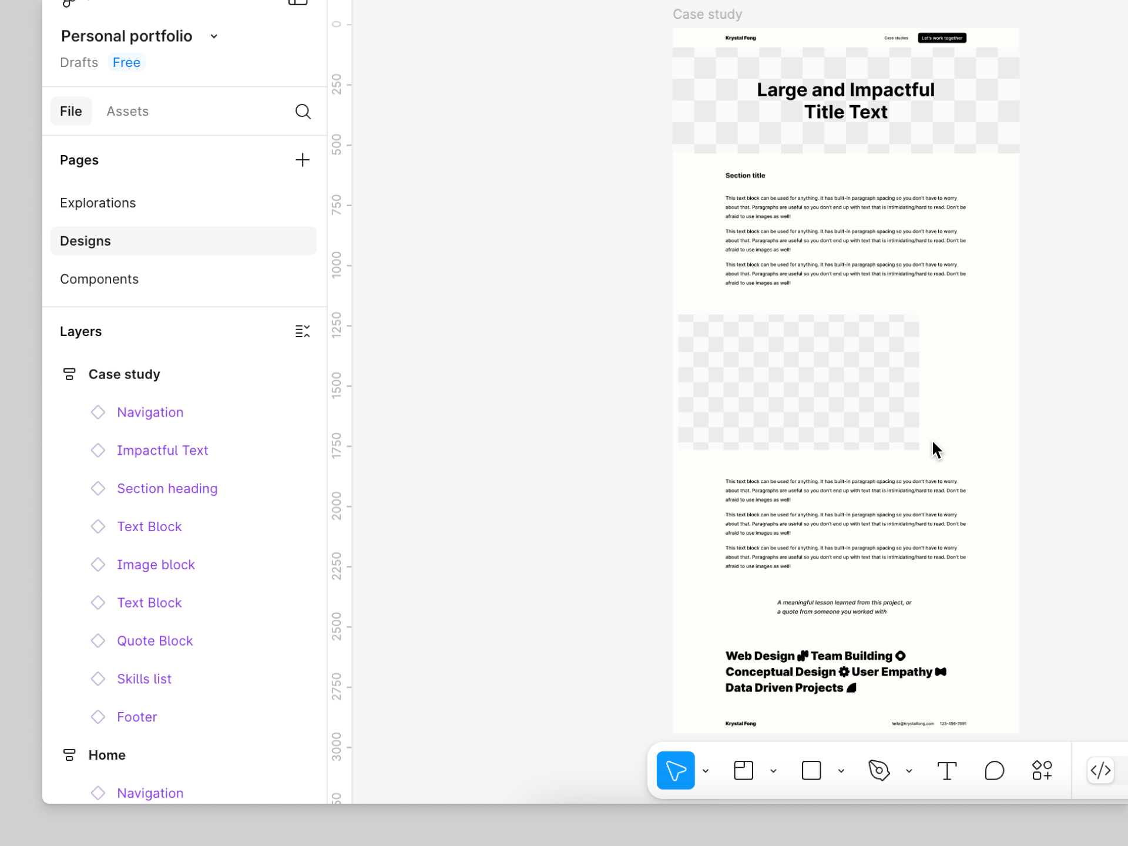Collapse all layers icon

coord(302,331)
